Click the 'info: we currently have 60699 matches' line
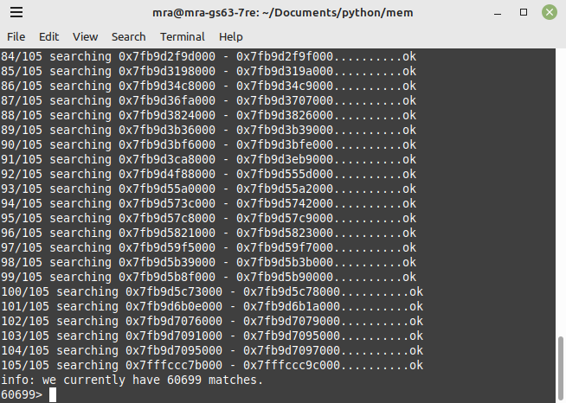 (132, 380)
